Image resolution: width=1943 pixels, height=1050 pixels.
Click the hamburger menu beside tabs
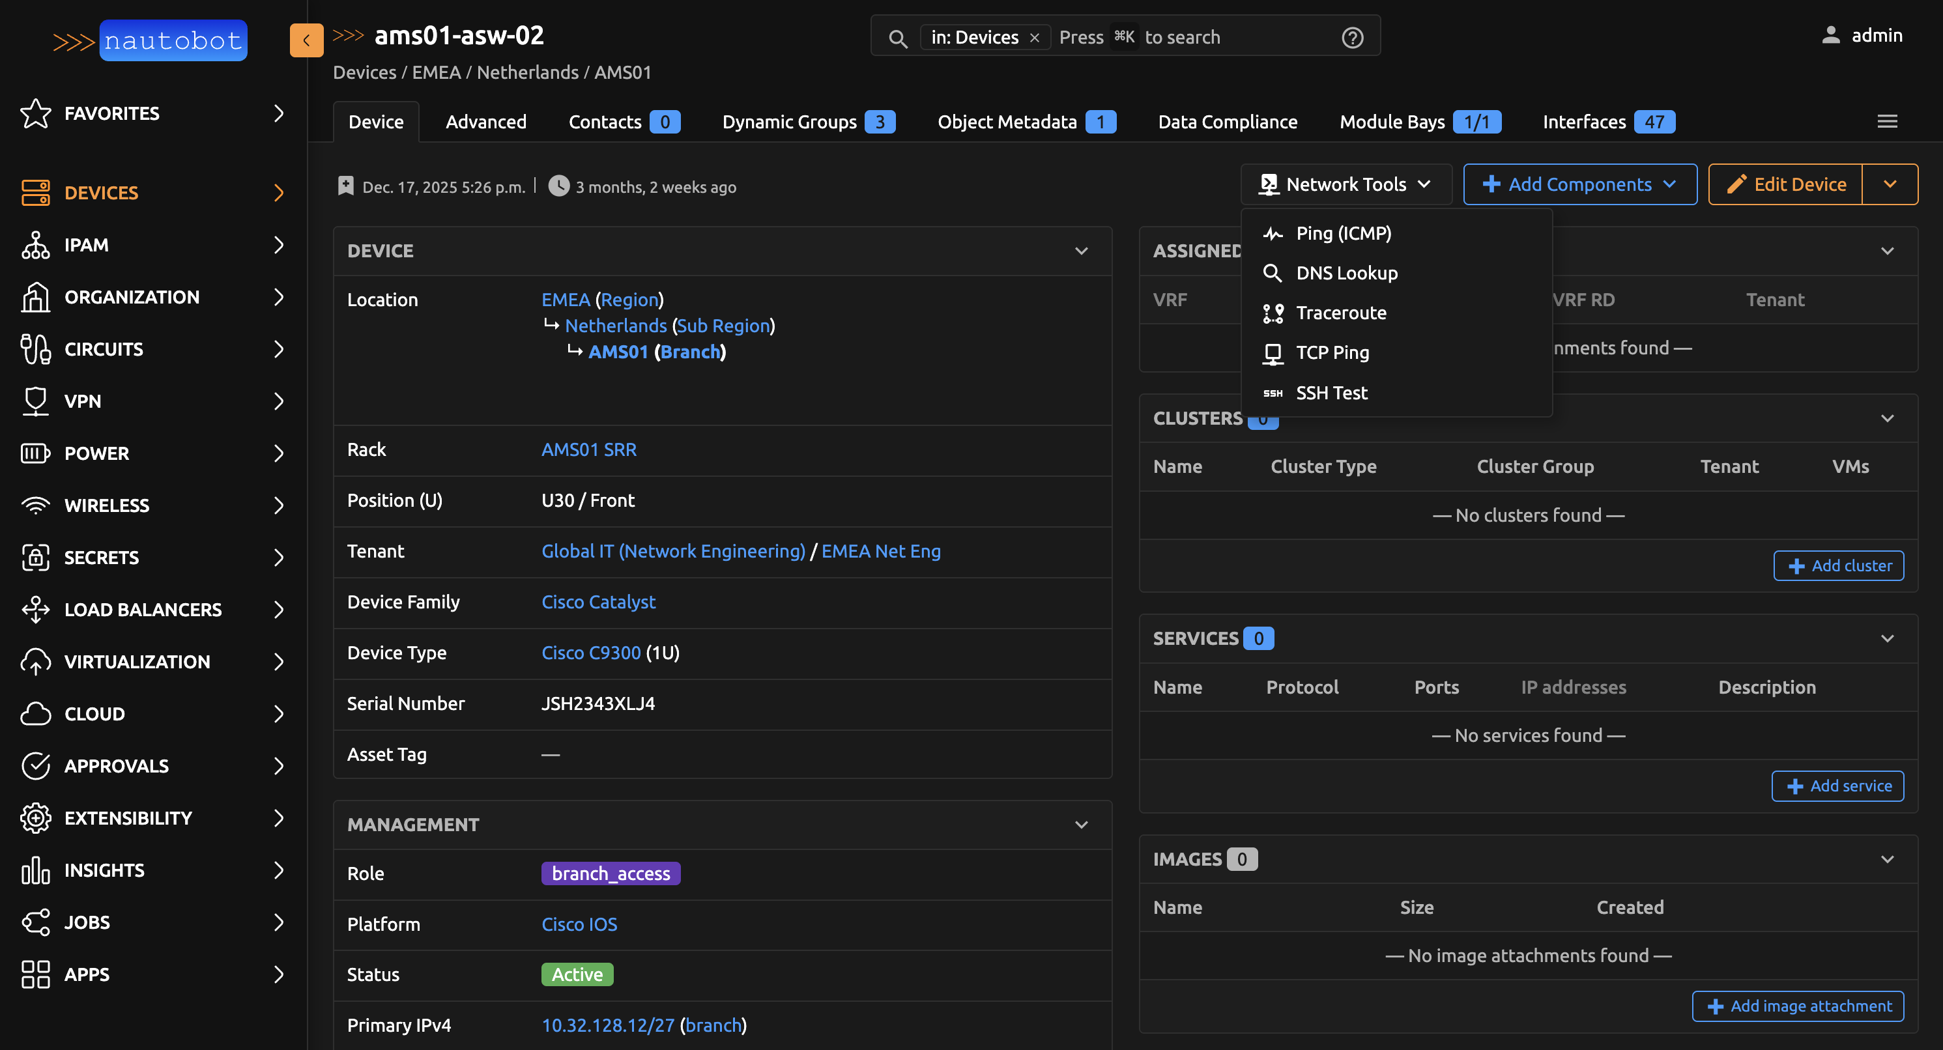1886,121
